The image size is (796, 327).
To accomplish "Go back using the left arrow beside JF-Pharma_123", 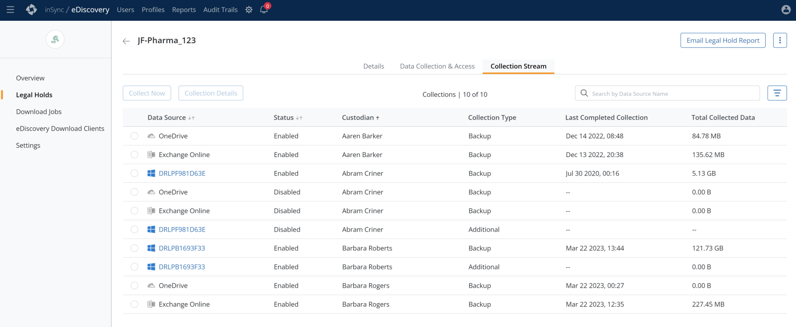I will coord(126,41).
